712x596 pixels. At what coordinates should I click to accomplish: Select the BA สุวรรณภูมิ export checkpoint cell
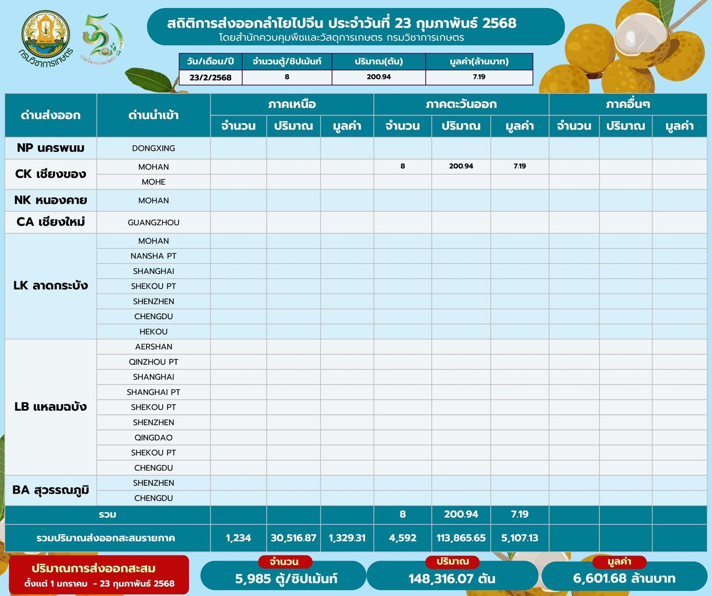coord(50,490)
